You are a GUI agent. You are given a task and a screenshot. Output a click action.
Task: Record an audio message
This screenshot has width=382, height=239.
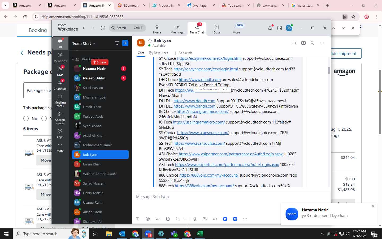pos(195,219)
